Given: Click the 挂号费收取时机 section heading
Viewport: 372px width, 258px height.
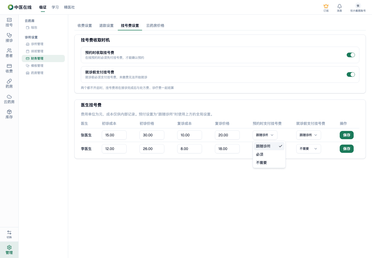Looking at the screenshot, I should [x=95, y=40].
